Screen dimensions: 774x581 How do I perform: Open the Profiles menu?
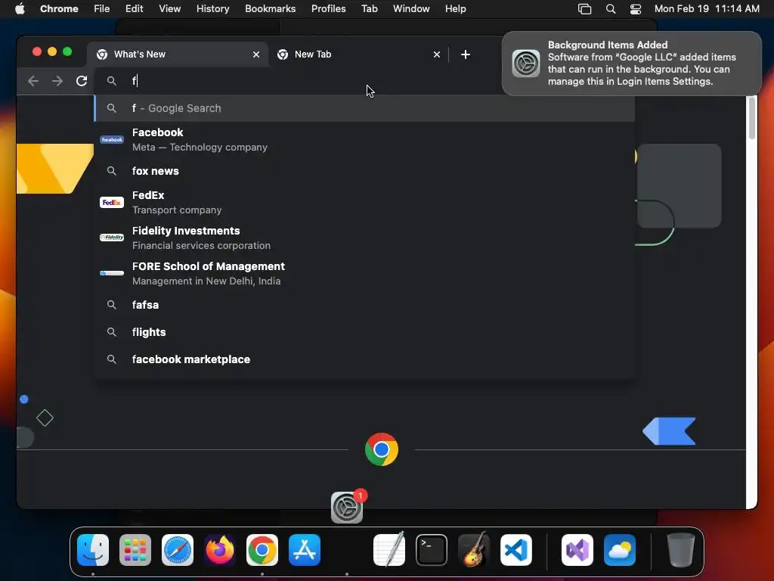(328, 9)
